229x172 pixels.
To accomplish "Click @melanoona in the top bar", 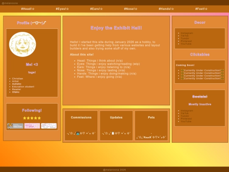I will coord(10,3).
